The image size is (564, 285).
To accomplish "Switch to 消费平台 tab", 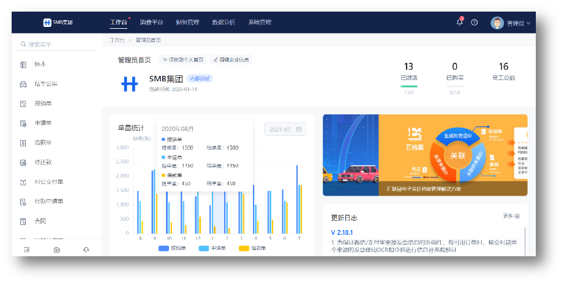I will (151, 22).
